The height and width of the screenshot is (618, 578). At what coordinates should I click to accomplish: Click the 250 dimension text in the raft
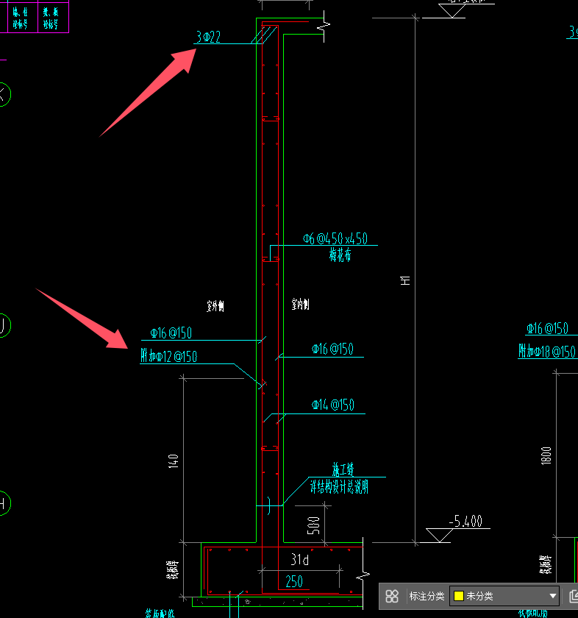294,581
